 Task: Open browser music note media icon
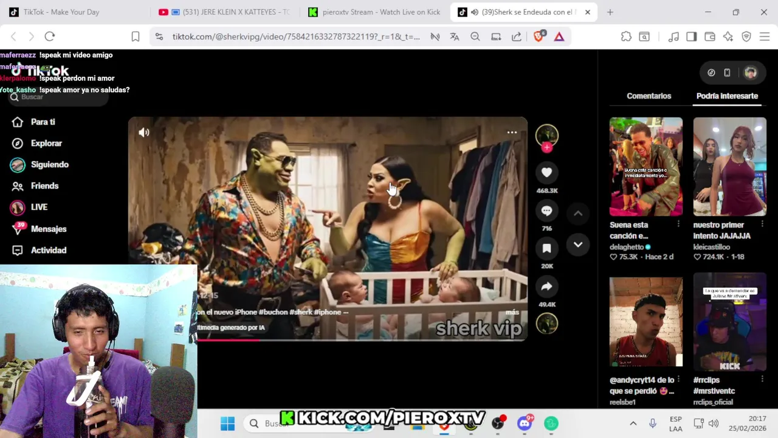click(673, 36)
